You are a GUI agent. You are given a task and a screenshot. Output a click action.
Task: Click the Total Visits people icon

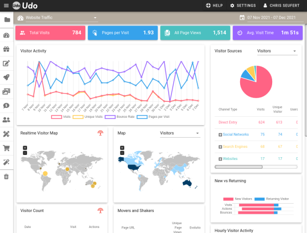point(23,33)
